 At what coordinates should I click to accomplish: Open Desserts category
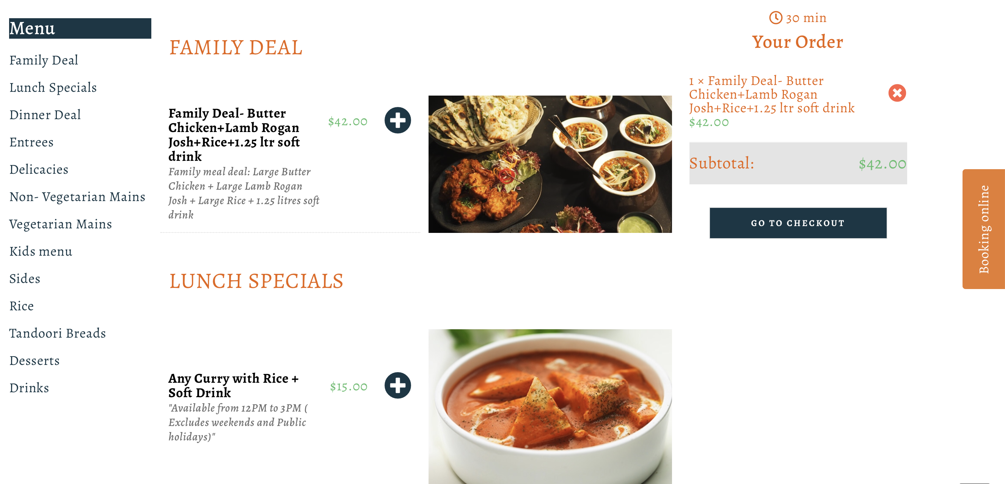pos(35,361)
